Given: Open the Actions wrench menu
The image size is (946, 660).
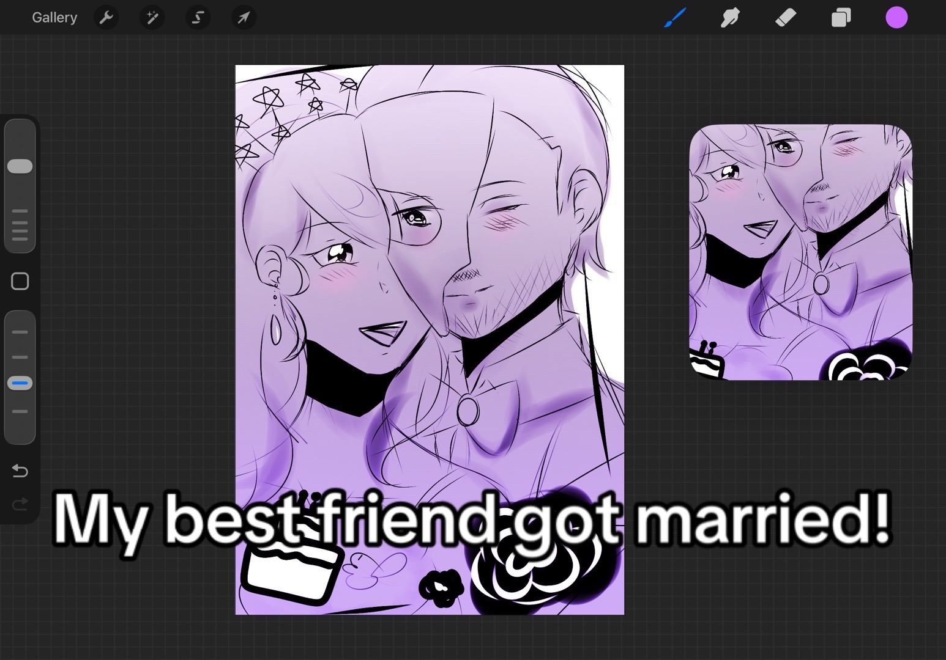Looking at the screenshot, I should 106,18.
